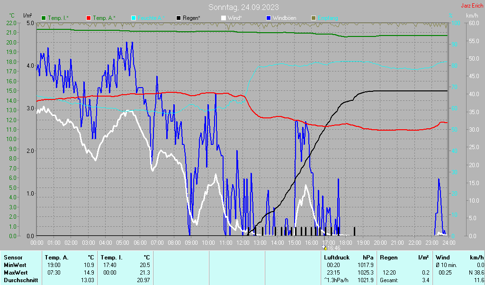Click the Gesamt rain total value 3.4
Image resolution: width=485 pixels, height=285 pixels.
(425, 280)
